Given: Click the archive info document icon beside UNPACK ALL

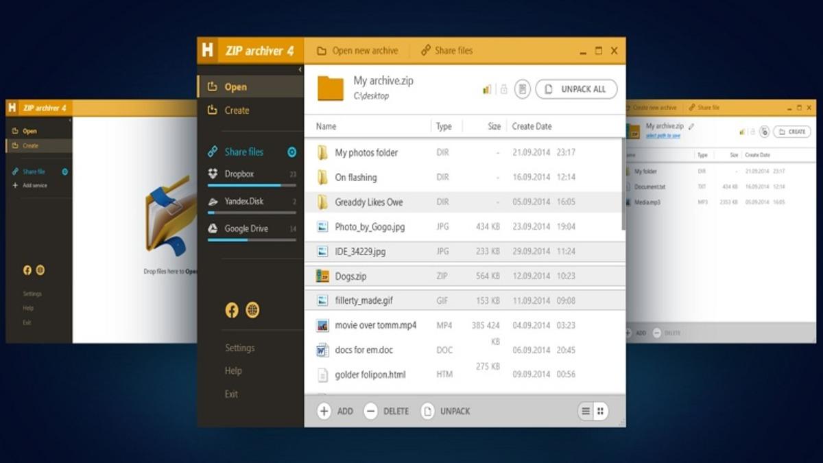Looking at the screenshot, I should (523, 89).
